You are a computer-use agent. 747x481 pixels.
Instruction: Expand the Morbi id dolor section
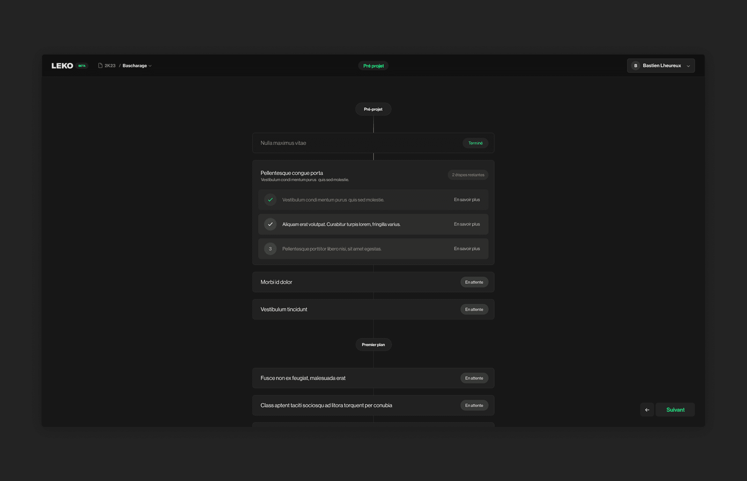point(373,282)
